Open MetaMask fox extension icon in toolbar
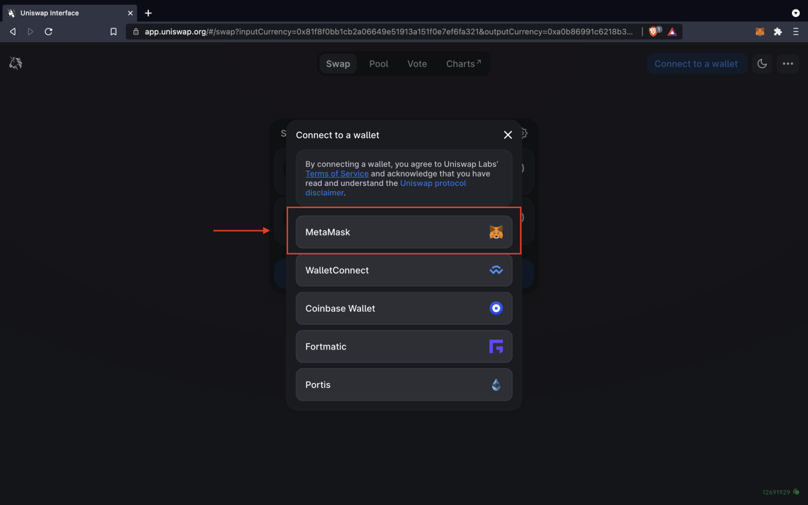The image size is (808, 505). pos(760,32)
